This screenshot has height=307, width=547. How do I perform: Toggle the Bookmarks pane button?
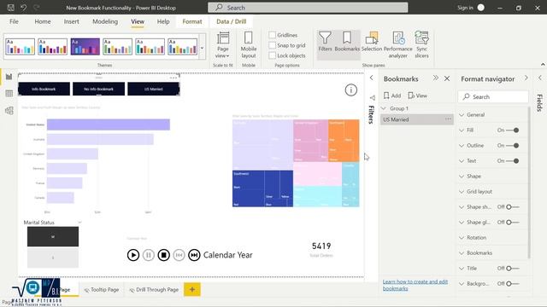347,42
